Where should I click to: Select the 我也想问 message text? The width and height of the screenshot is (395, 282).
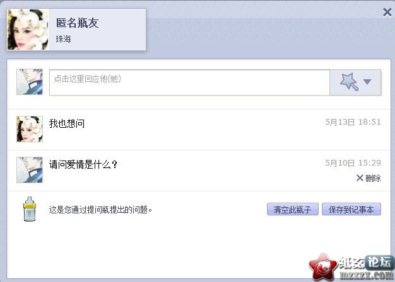pyautogui.click(x=67, y=123)
